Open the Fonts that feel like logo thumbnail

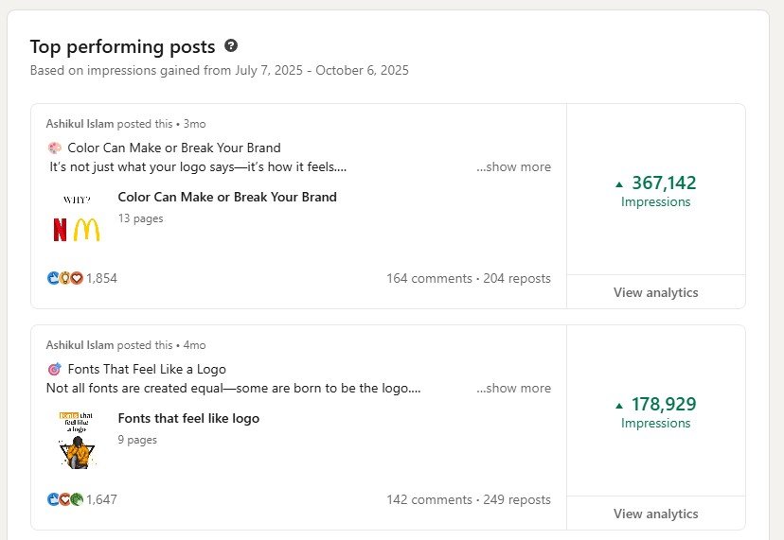(76, 439)
